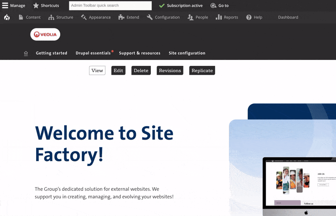The height and width of the screenshot is (216, 336).
Task: Click the Manage label text
Action: tap(18, 5)
